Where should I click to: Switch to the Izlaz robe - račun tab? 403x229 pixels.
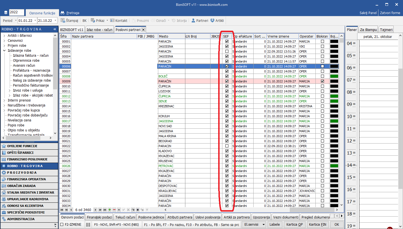99,30
